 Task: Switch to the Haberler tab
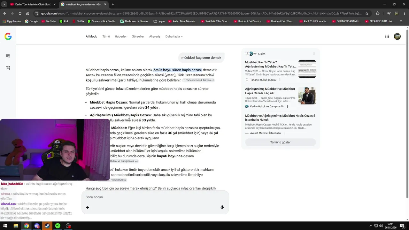coord(121,36)
